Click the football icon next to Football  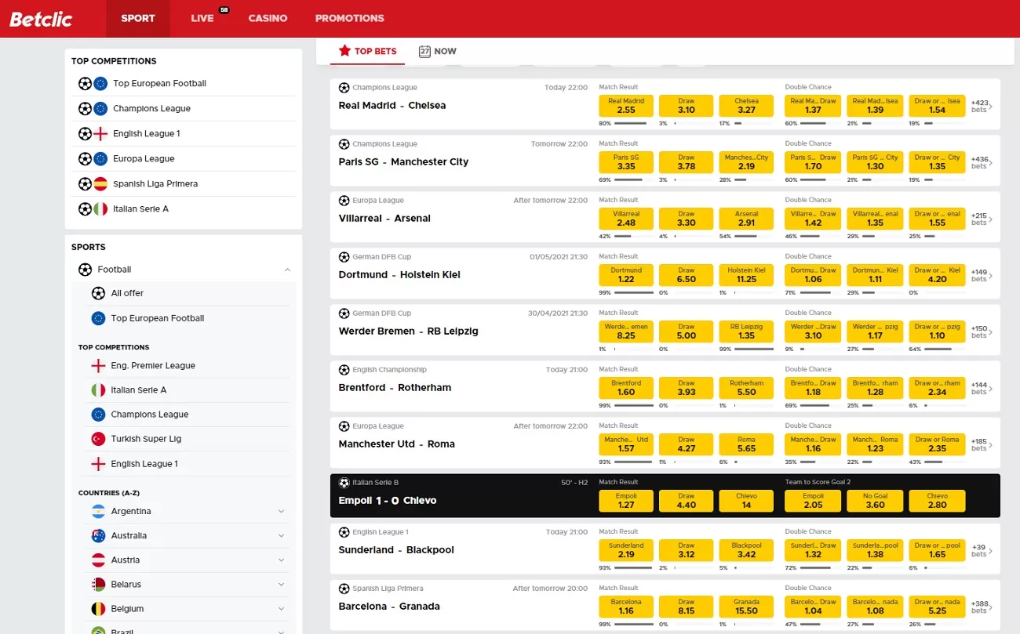(x=85, y=270)
